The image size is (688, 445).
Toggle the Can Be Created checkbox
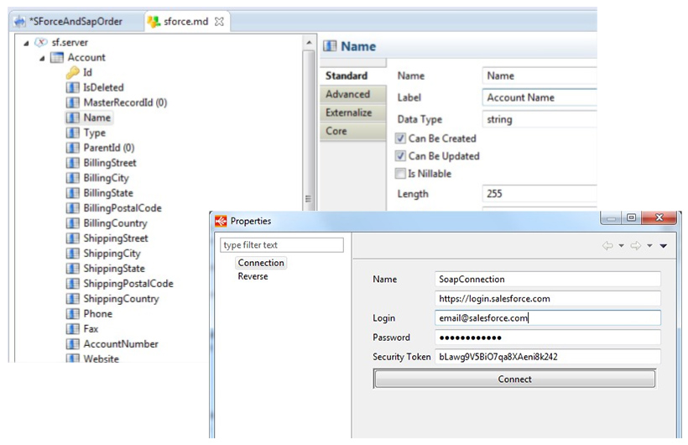[400, 139]
